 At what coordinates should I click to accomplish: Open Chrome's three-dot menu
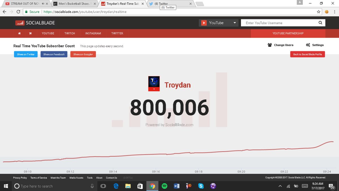(x=334, y=12)
